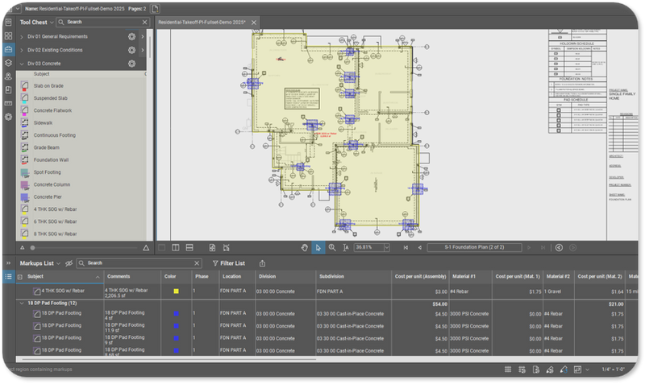Toggle Snap to Markup in status bar
The height and width of the screenshot is (384, 645).
[x=550, y=370]
